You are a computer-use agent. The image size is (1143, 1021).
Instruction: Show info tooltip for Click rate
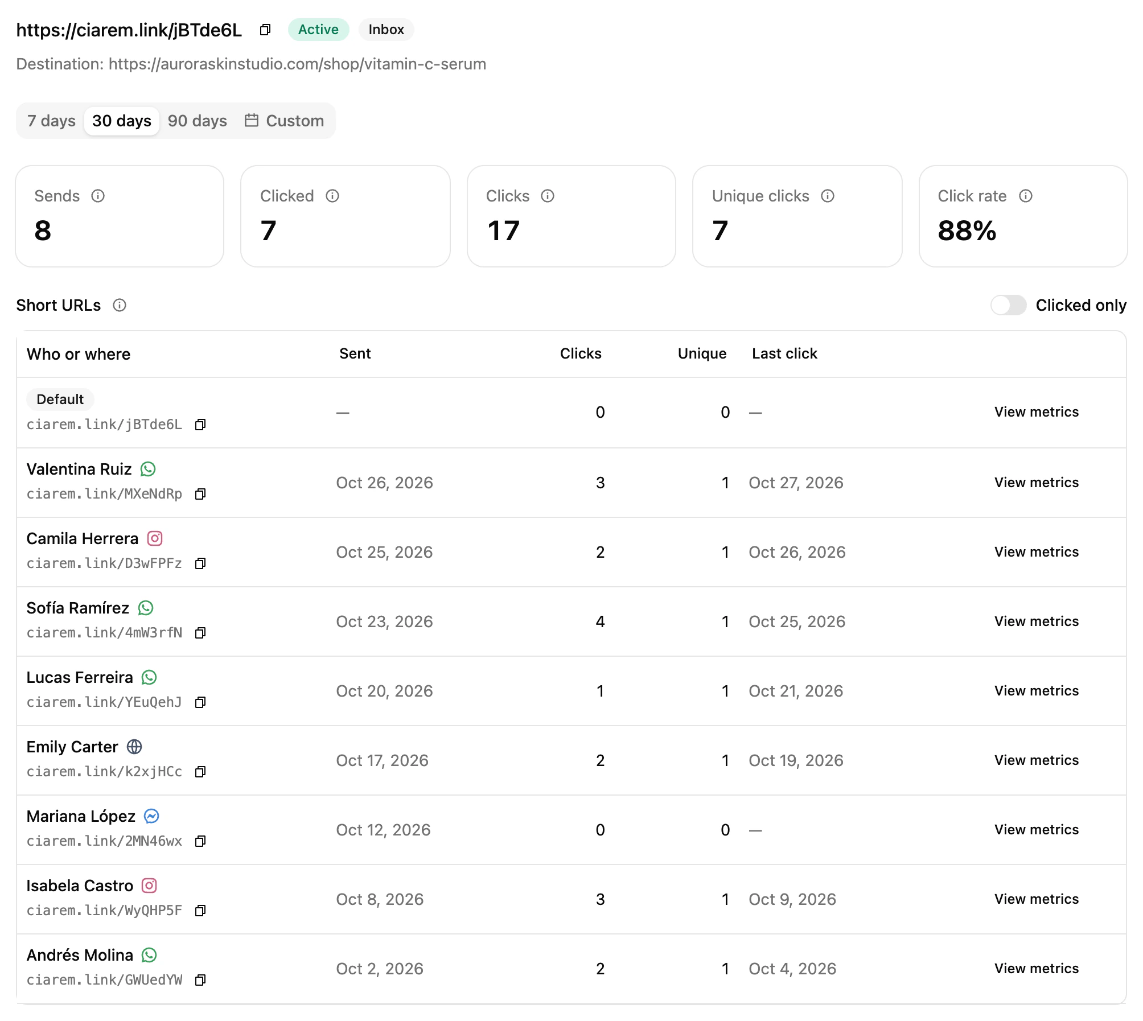tap(1026, 196)
